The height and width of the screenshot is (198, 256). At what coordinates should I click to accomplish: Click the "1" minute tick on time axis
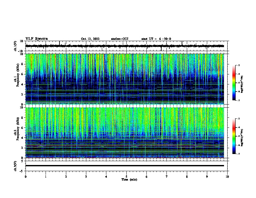46,177
